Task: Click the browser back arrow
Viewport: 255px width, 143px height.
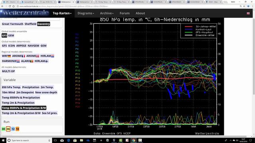Action: 2,6
